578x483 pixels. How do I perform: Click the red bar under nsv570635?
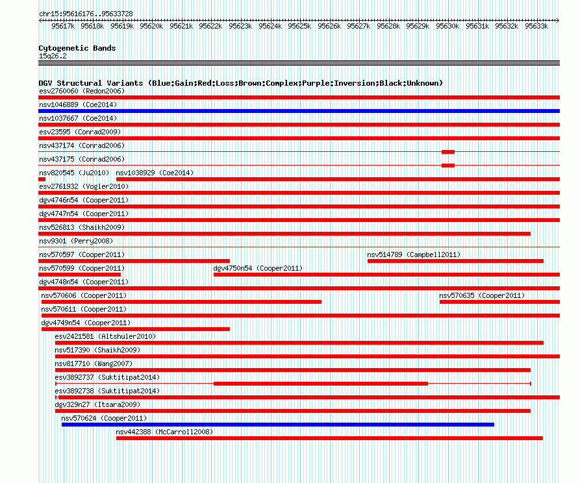click(x=499, y=302)
